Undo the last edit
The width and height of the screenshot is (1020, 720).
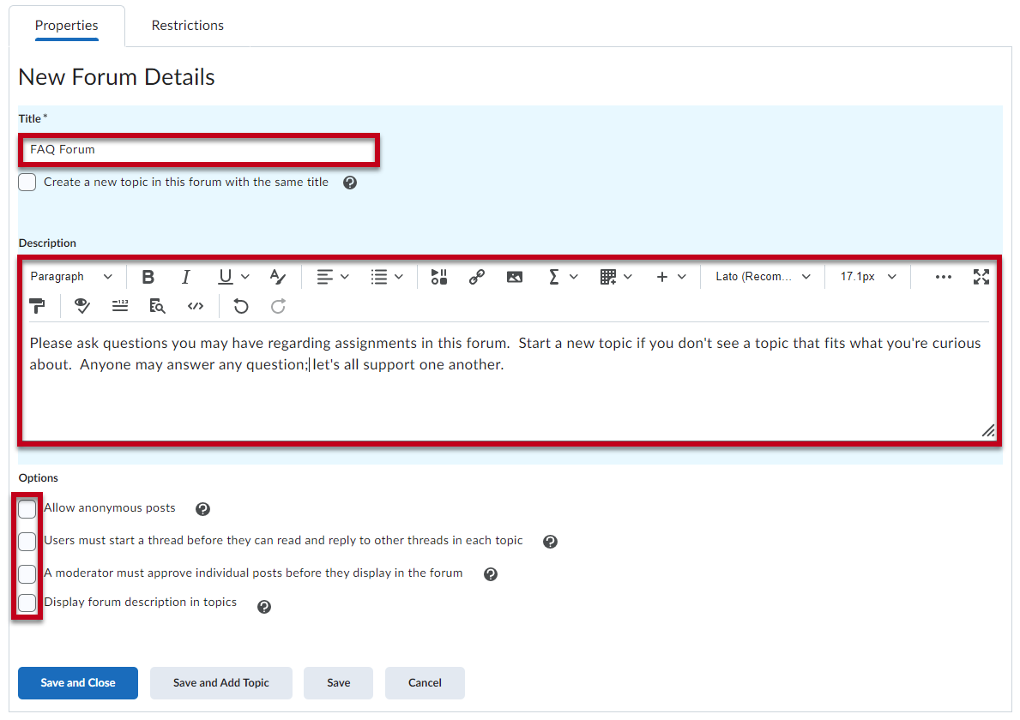241,306
